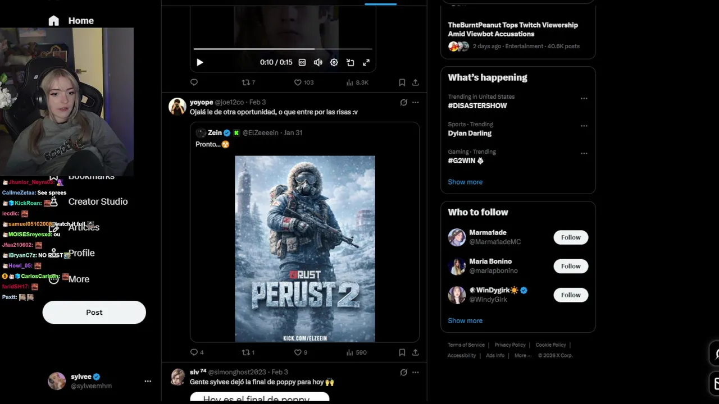719x404 pixels.
Task: Open options for Dylan Darling trend
Action: [584, 126]
